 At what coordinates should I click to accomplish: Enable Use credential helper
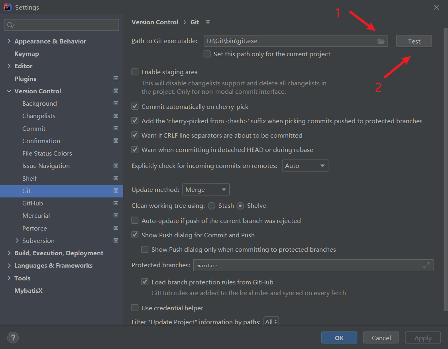click(x=135, y=308)
